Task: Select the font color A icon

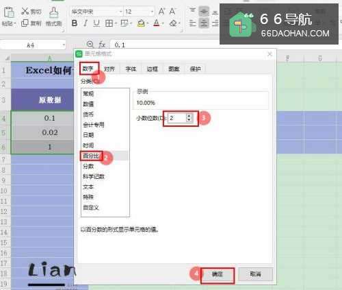Action: click(157, 23)
